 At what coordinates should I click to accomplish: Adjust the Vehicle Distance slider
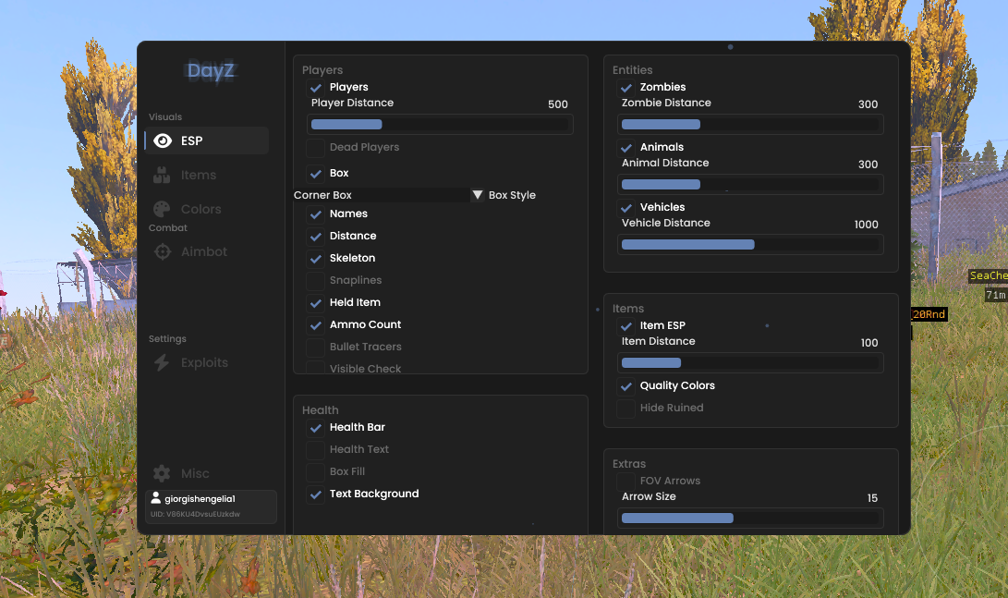point(750,244)
